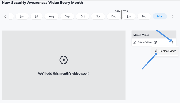The image size is (180, 103).
Task: Advance months with right chevron arrow
Action: (173, 16)
